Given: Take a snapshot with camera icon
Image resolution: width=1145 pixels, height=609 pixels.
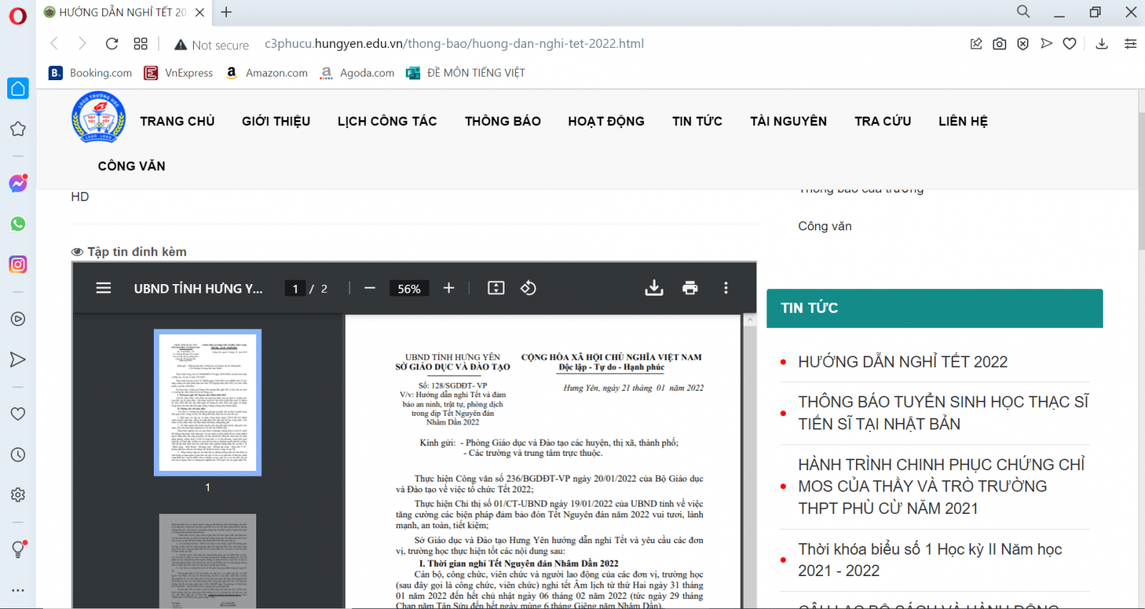Looking at the screenshot, I should coord(1000,44).
